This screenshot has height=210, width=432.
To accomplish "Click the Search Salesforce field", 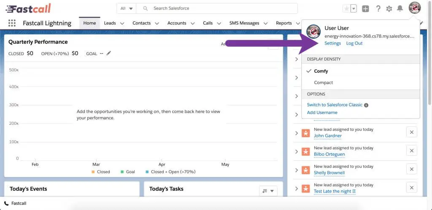I will [217, 8].
